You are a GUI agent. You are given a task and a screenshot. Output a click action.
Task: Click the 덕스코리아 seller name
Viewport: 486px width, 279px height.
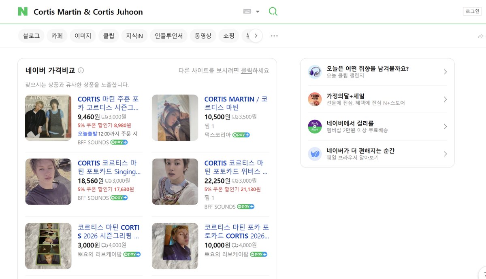(x=217, y=135)
